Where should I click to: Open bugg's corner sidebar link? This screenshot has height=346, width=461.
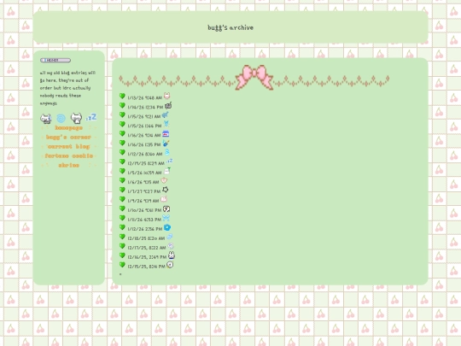pyautogui.click(x=68, y=138)
